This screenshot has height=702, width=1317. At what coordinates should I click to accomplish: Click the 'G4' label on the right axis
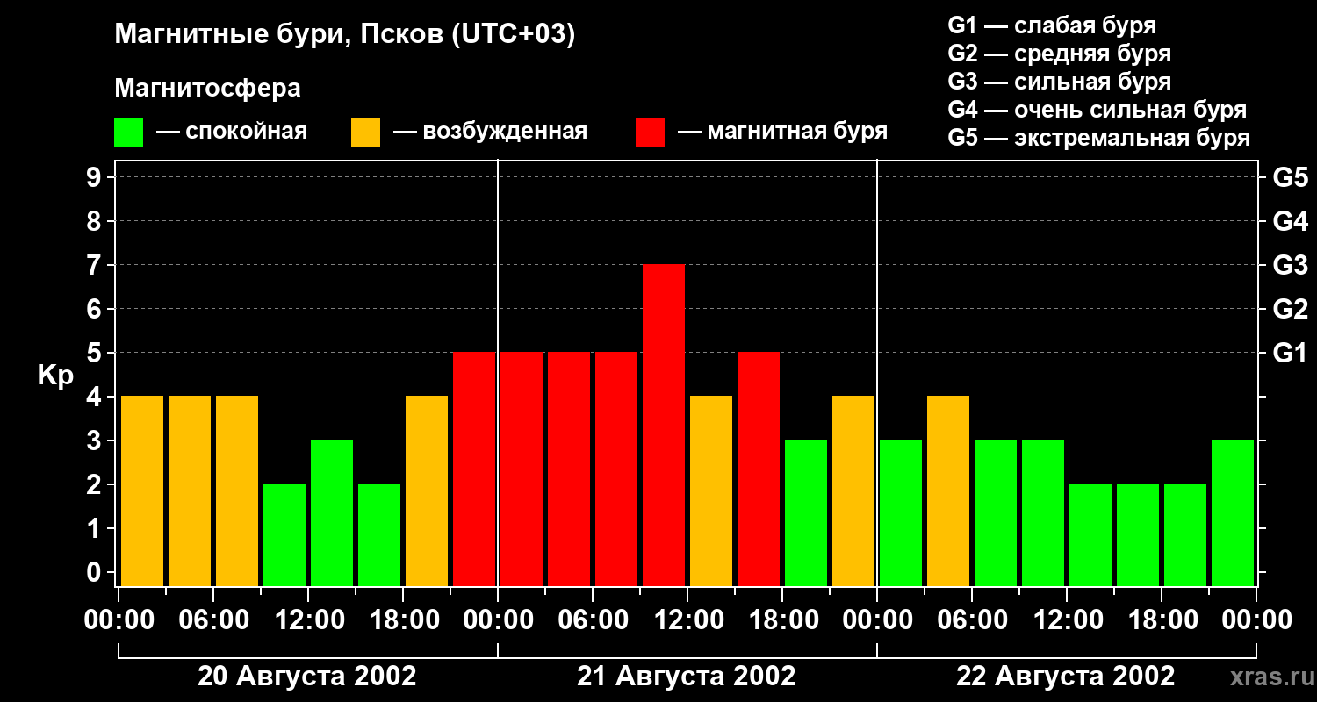(x=1290, y=221)
